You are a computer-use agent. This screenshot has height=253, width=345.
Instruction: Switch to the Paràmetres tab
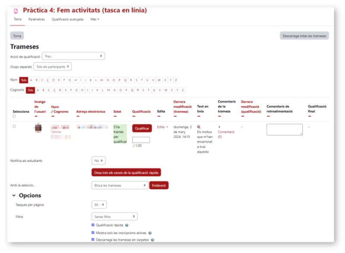(x=37, y=19)
